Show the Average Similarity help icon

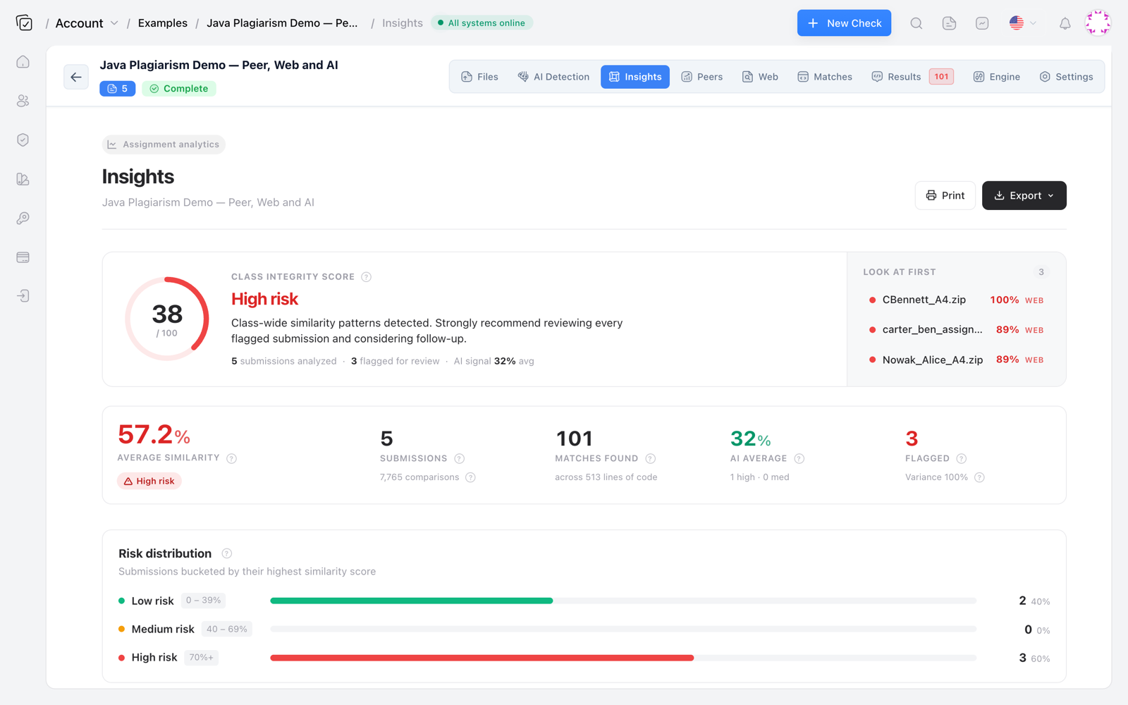(231, 458)
